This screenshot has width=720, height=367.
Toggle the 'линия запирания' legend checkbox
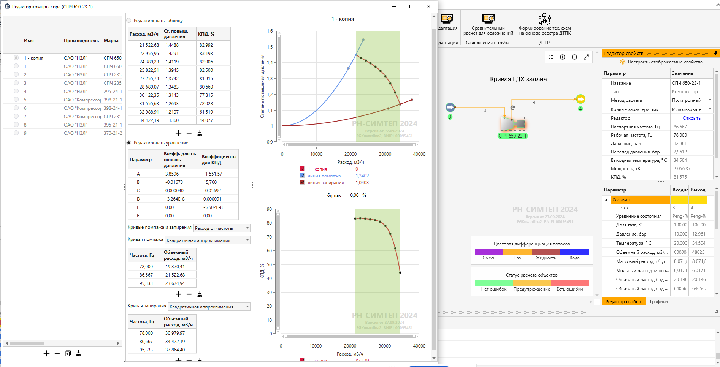(x=302, y=182)
